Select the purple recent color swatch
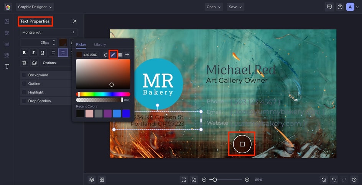The height and width of the screenshot is (185, 362). pyautogui.click(x=108, y=114)
